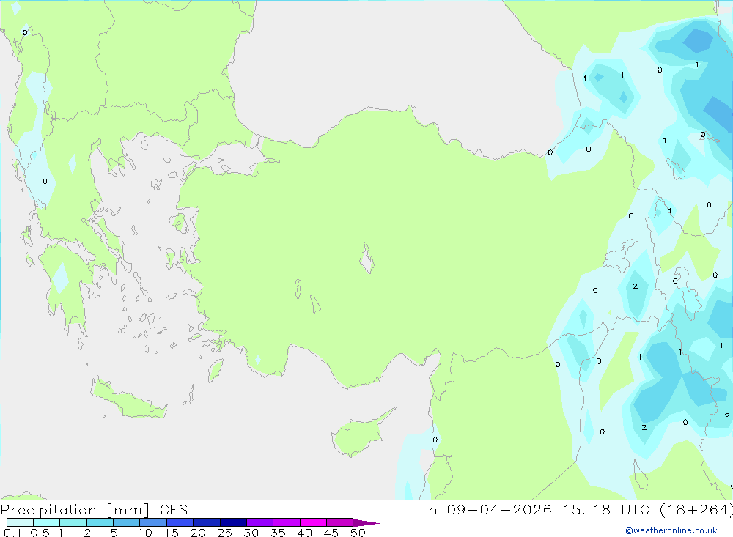Click the '50' legend scale label
Image resolution: width=733 pixels, height=537 pixels.
358,533
